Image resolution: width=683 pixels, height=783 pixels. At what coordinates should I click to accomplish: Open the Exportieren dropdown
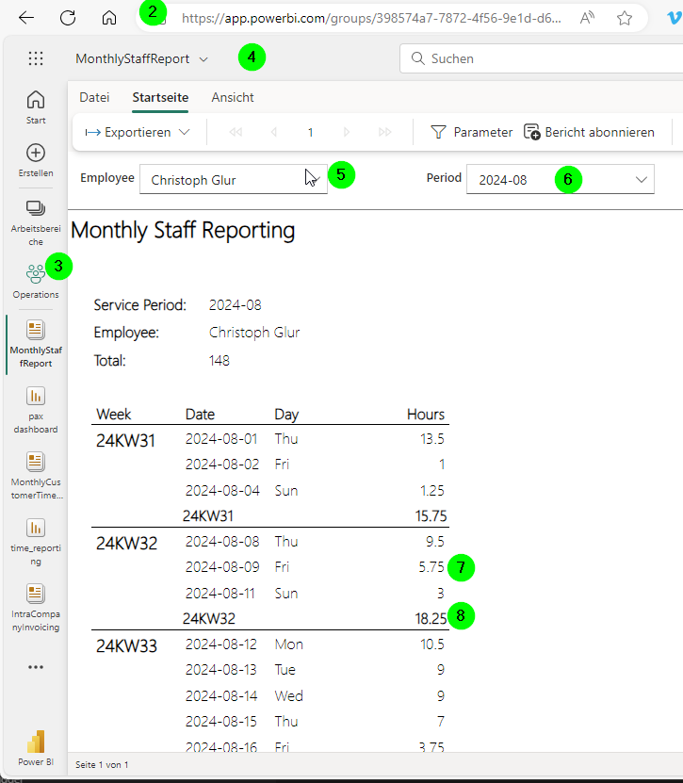tap(138, 132)
